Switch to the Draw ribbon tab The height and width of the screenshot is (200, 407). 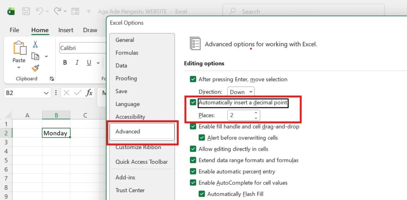90,30
